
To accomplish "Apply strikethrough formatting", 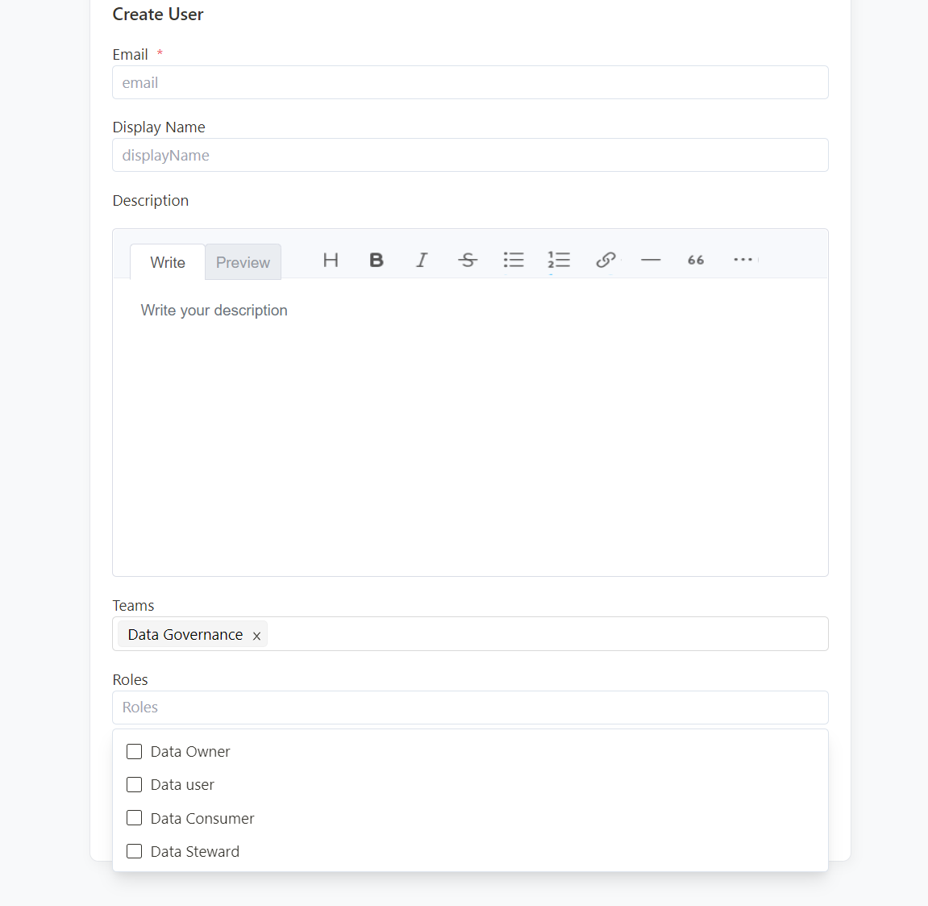I will click(x=468, y=260).
